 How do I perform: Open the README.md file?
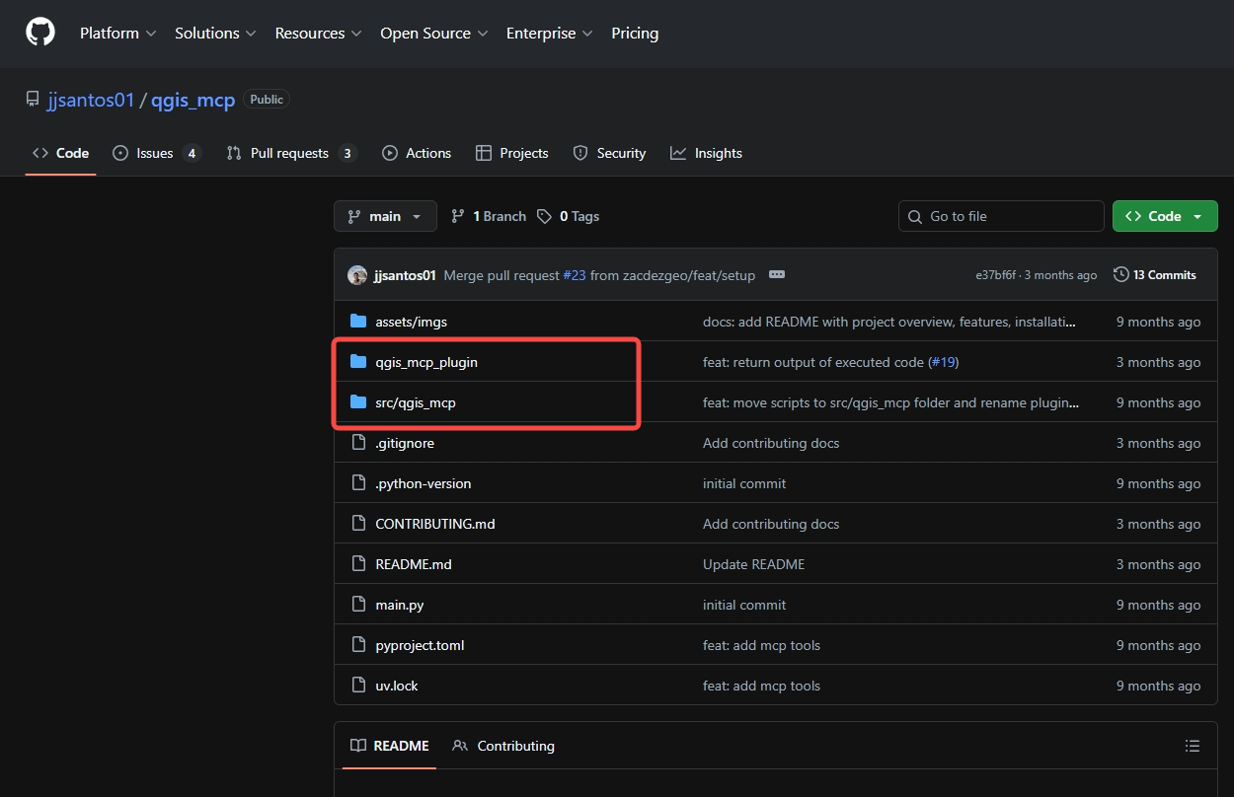tap(414, 564)
